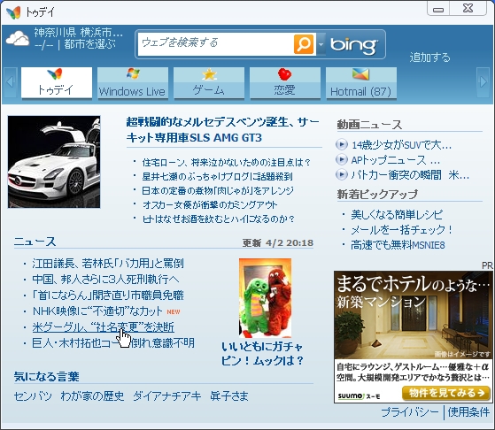Click the 気になる言葉 センバツ keyword
The width and height of the screenshot is (495, 430).
click(x=33, y=395)
